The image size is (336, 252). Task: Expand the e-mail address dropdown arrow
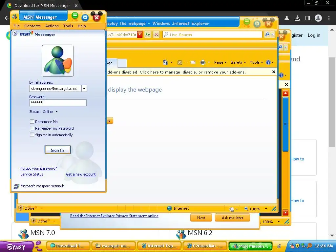click(84, 89)
